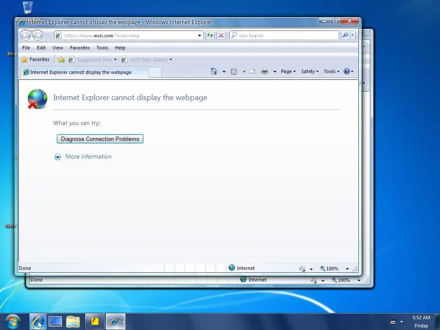Expand the feeds dropdown arrow
Screen dimensions: 440x330
[x=244, y=72]
